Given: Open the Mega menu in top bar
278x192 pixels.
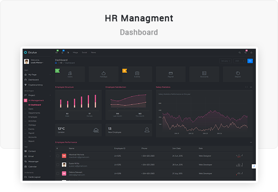Looking at the screenshot, I should pos(75,53).
